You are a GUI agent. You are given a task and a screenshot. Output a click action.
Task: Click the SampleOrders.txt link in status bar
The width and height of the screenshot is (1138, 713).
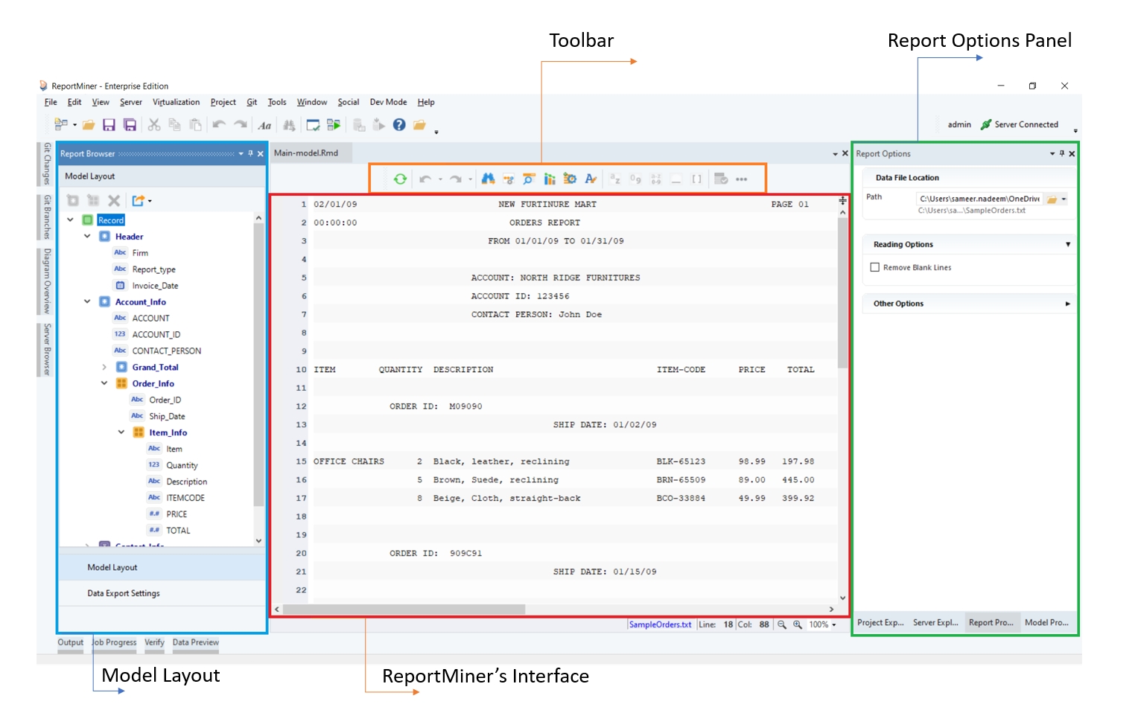click(660, 625)
